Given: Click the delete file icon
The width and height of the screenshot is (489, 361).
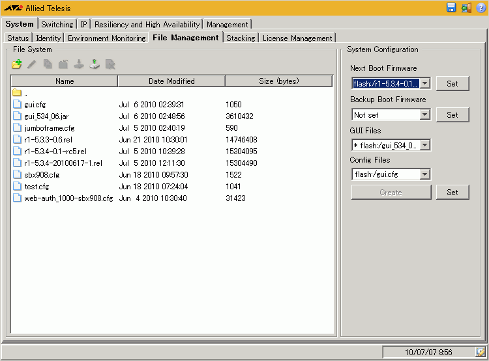Looking at the screenshot, I should click(x=110, y=64).
